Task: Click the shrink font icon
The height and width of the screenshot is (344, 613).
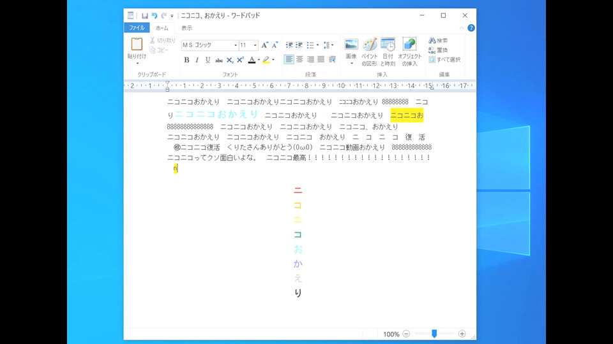Action: pos(275,45)
